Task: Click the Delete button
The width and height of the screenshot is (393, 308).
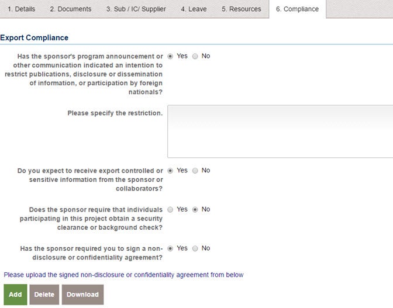Action: tap(44, 295)
